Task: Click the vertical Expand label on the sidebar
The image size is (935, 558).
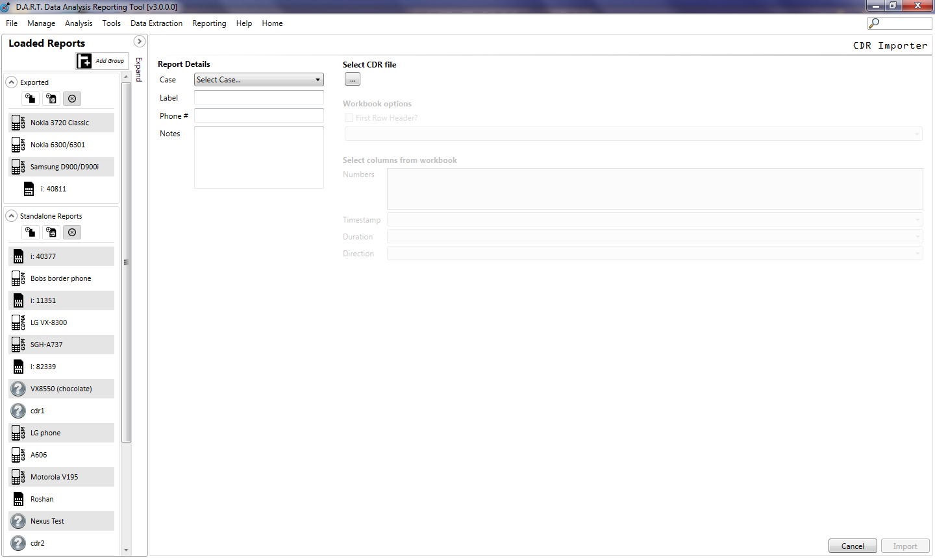Action: 138,69
